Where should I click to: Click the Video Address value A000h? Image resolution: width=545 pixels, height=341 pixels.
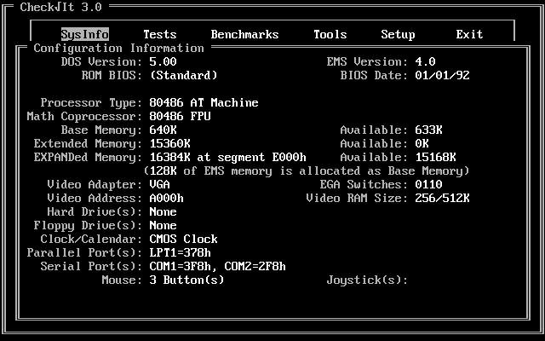pos(167,198)
